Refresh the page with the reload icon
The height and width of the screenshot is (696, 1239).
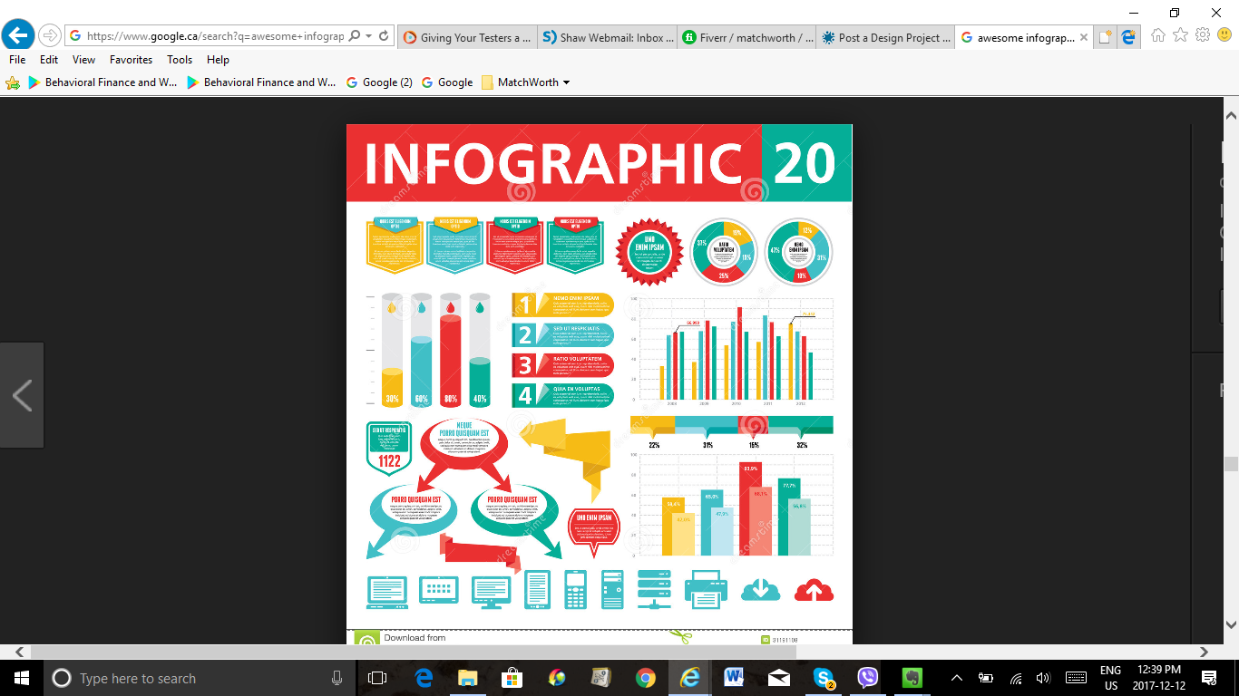[385, 36]
